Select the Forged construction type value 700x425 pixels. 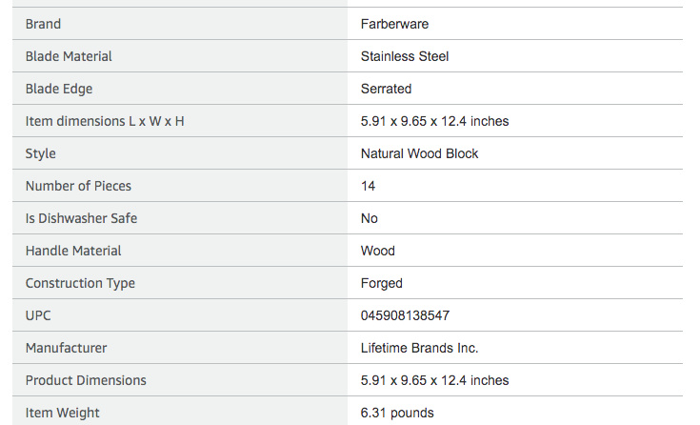tap(381, 283)
